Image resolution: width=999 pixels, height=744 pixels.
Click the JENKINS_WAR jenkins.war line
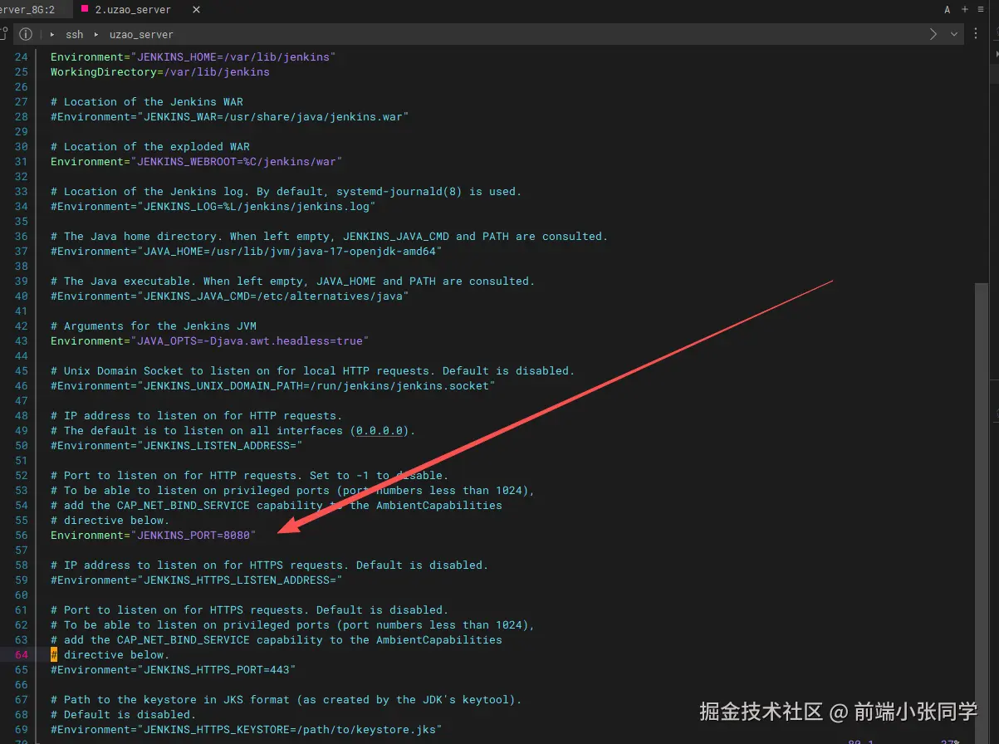coord(230,116)
